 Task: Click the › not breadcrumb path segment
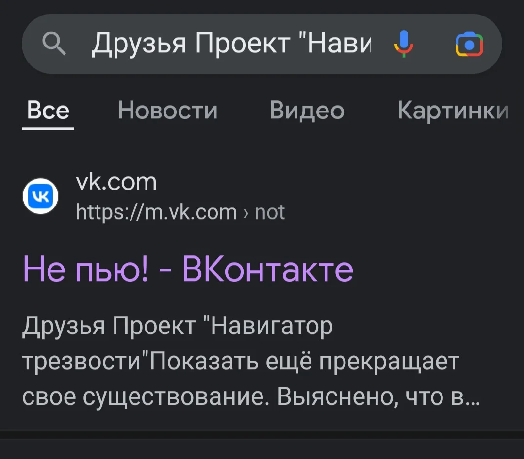[269, 211]
